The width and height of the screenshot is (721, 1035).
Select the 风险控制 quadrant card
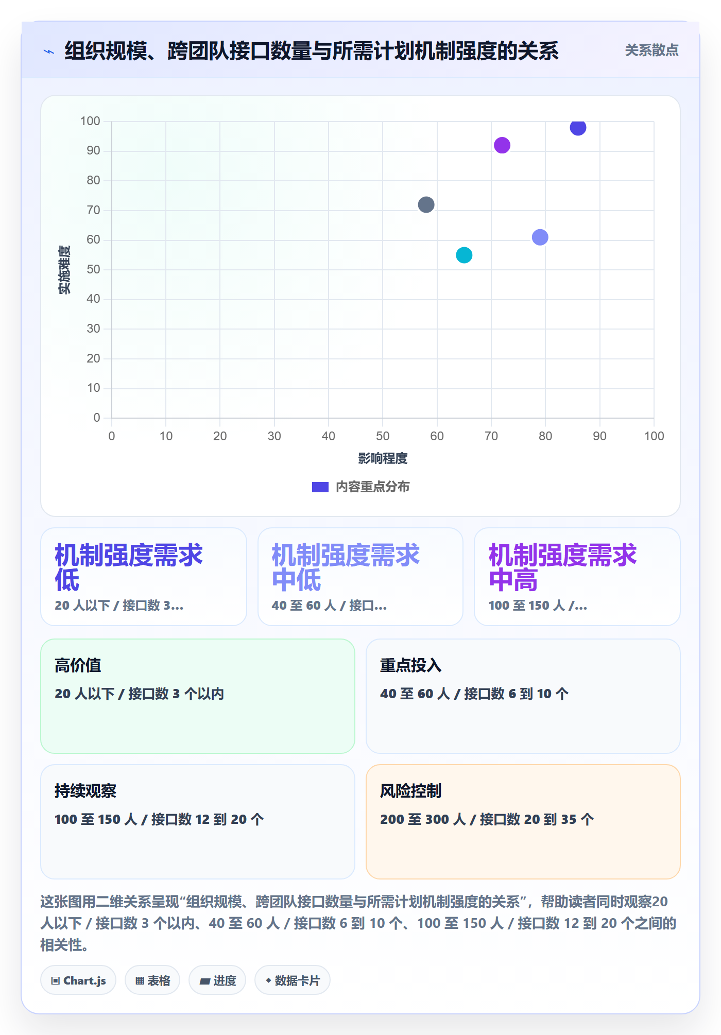pyautogui.click(x=523, y=822)
